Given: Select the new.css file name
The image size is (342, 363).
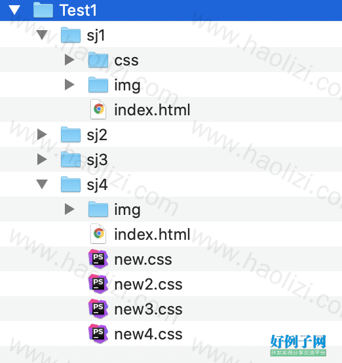Looking at the screenshot, I should 143,259.
